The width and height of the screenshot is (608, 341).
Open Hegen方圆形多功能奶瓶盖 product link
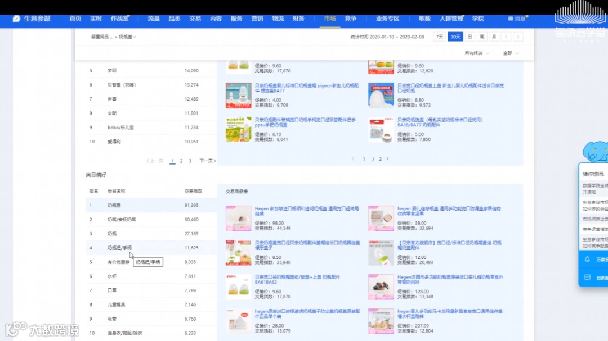click(x=450, y=279)
